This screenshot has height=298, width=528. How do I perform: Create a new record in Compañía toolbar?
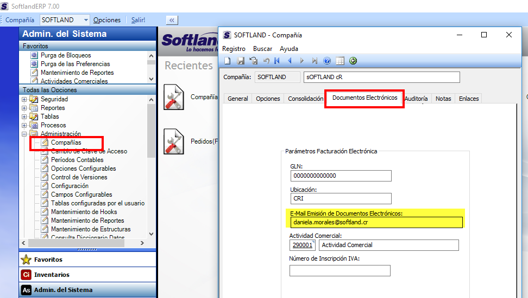pos(228,61)
